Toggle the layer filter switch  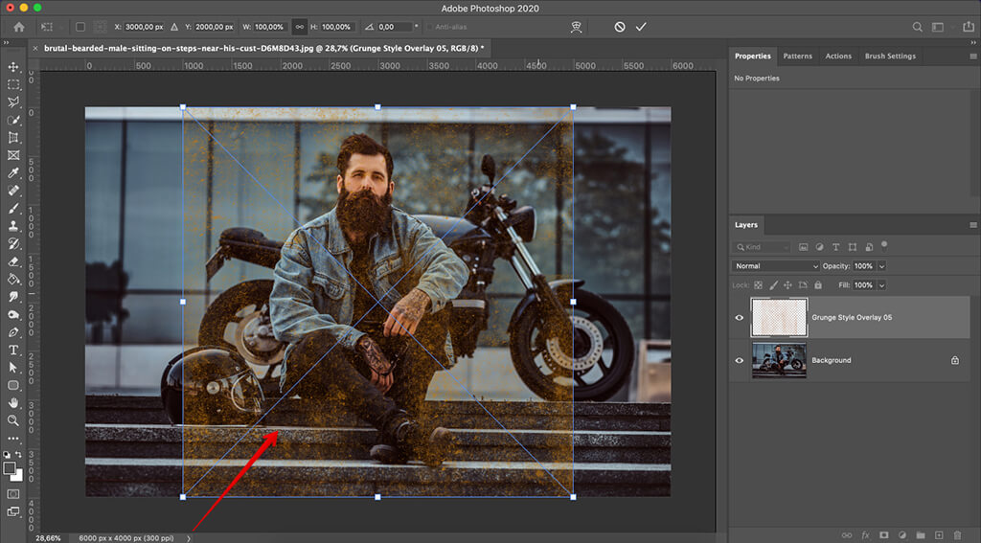point(884,246)
